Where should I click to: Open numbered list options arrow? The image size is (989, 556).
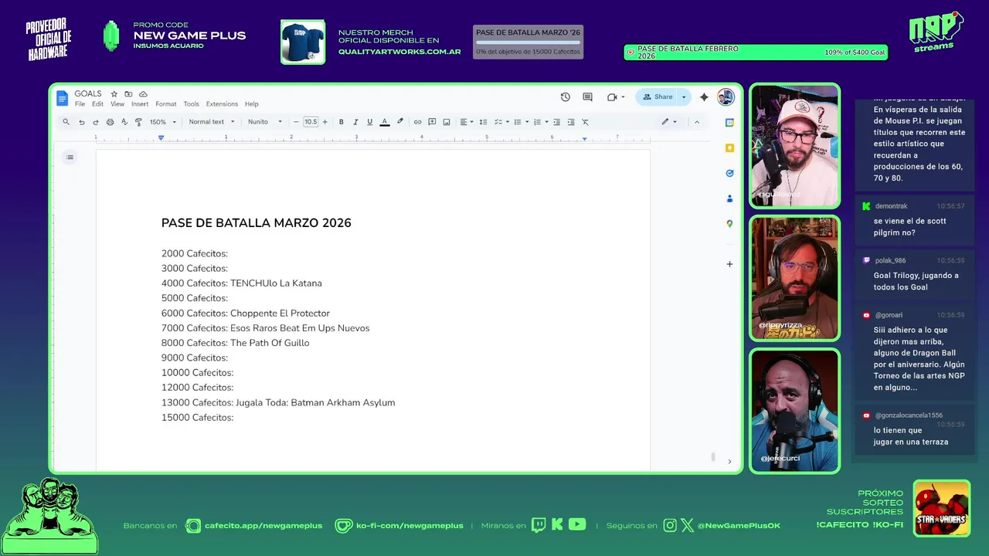546,122
